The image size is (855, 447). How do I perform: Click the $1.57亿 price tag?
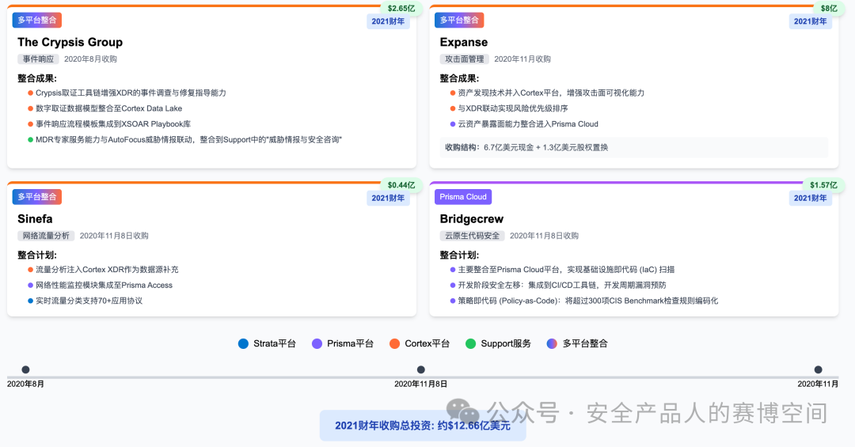(x=823, y=185)
